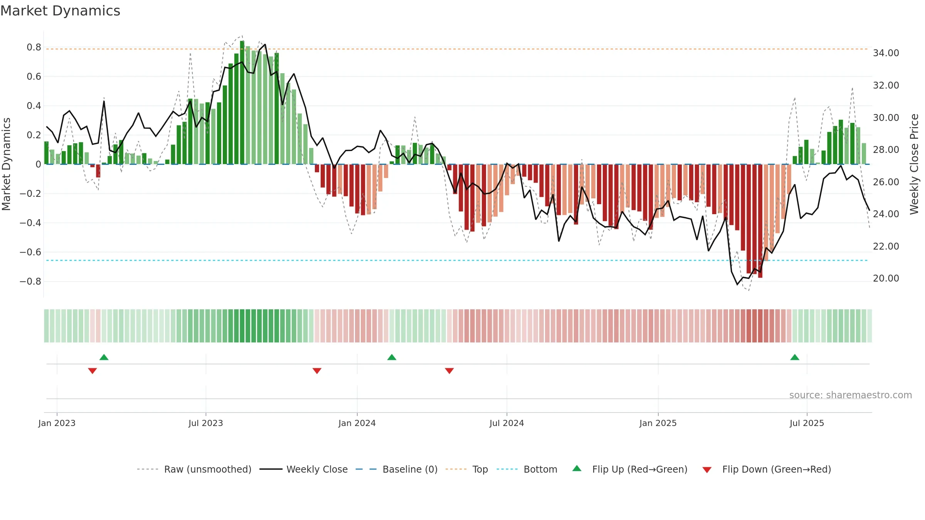The height and width of the screenshot is (520, 925).
Task: Click the Top legend entry
Action: click(x=467, y=469)
